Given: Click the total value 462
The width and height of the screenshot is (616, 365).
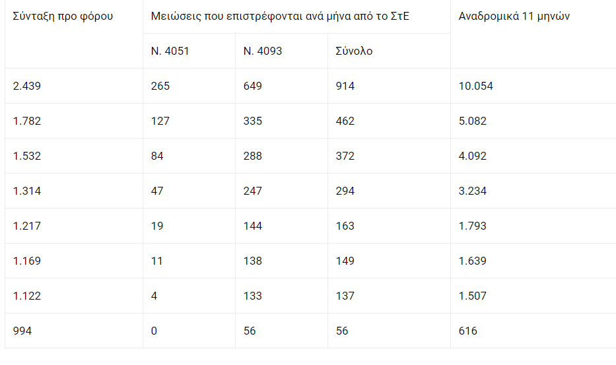Looking at the screenshot, I should pos(345,121).
